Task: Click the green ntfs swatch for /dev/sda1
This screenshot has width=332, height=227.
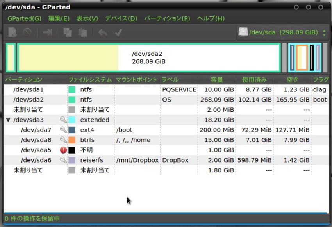Action: 72,89
